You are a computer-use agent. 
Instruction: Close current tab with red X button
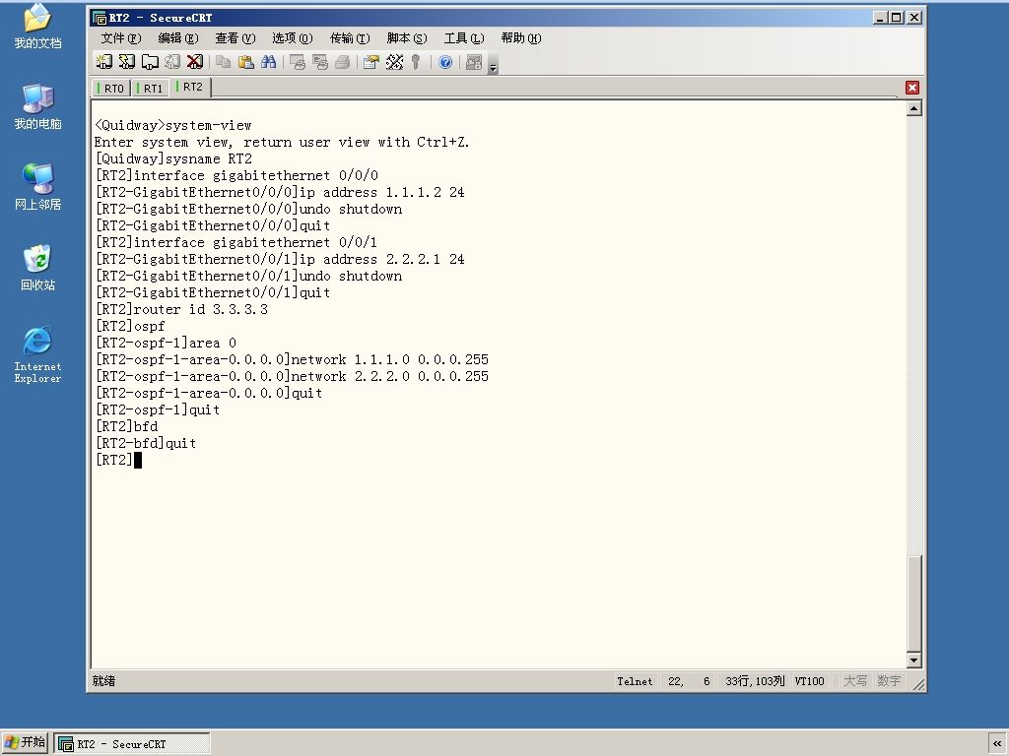(x=911, y=88)
